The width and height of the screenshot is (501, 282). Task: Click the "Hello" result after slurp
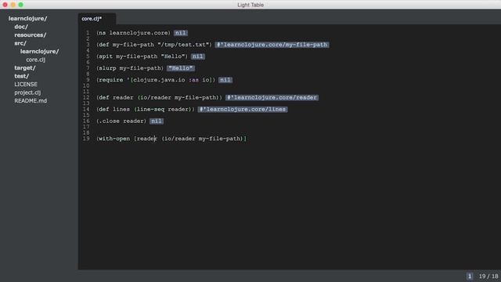click(x=181, y=68)
